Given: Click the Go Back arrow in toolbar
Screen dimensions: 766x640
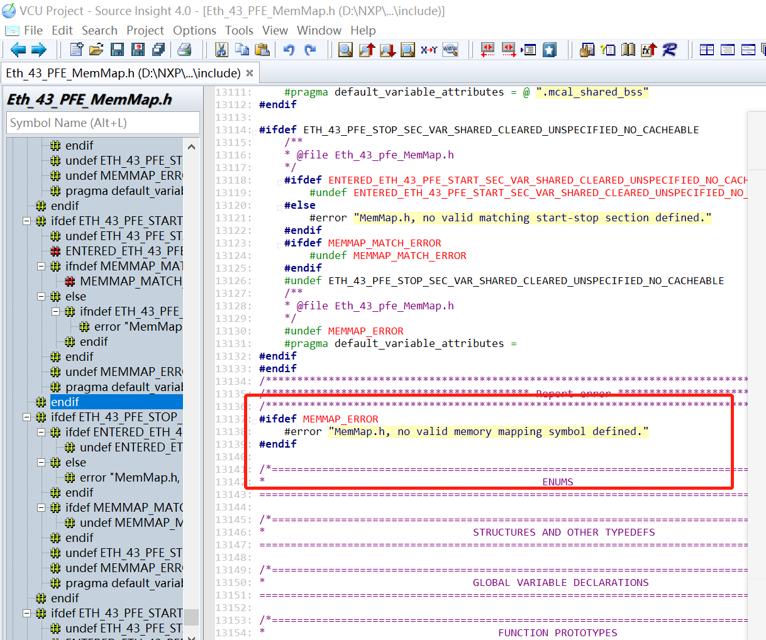Looking at the screenshot, I should [x=18, y=50].
